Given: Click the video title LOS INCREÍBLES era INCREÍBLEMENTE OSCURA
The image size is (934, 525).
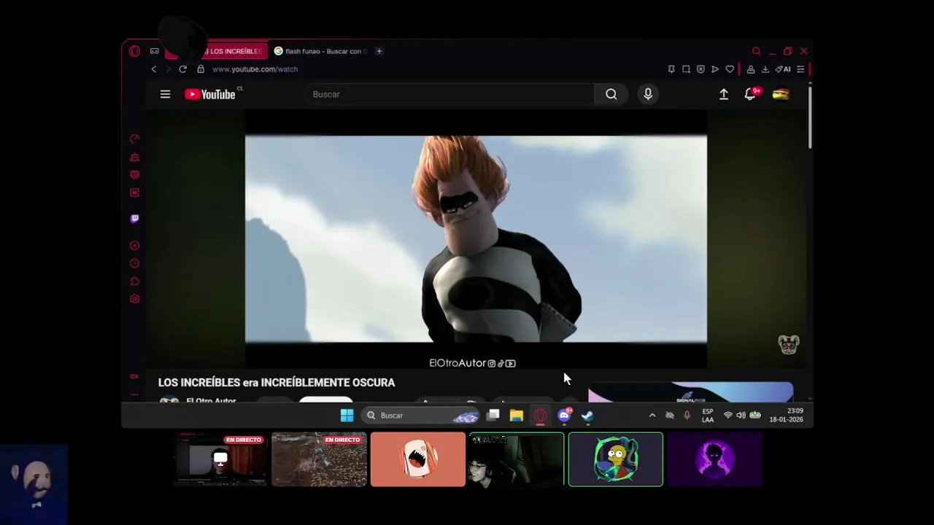Looking at the screenshot, I should (277, 382).
